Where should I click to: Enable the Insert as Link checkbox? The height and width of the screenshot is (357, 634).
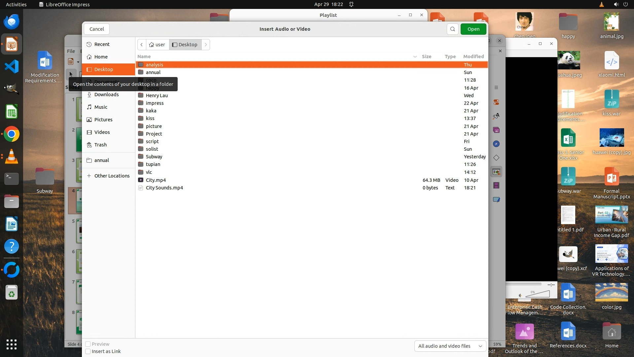tap(88, 351)
